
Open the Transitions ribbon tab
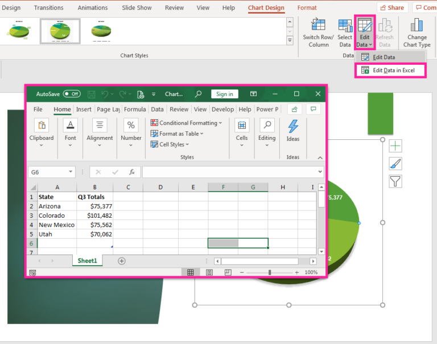pyautogui.click(x=48, y=7)
